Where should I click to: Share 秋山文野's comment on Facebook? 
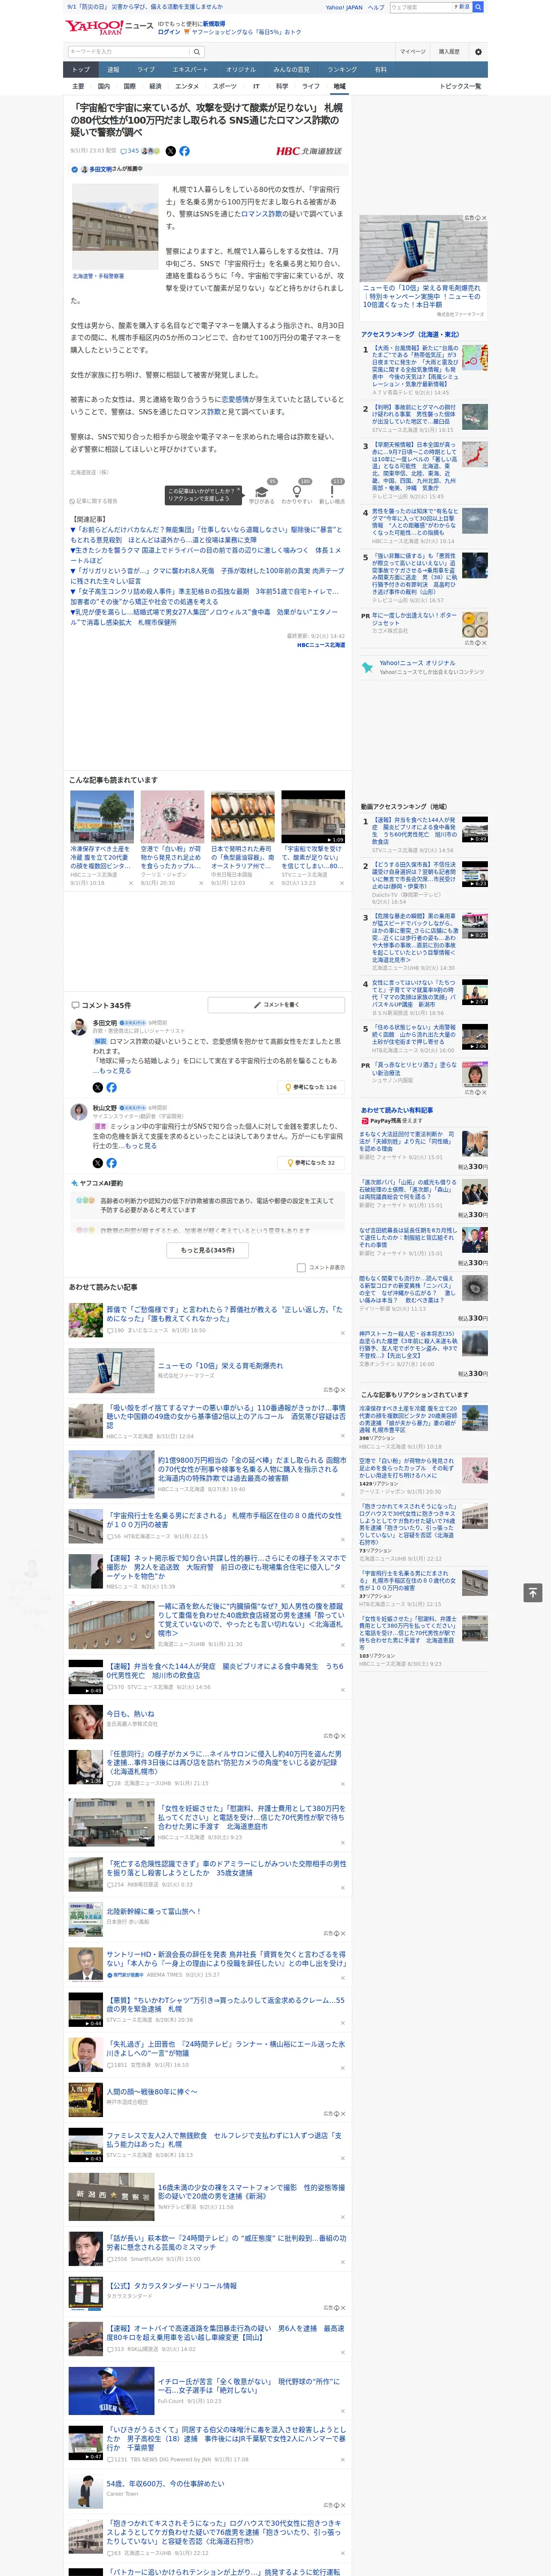[x=111, y=1163]
